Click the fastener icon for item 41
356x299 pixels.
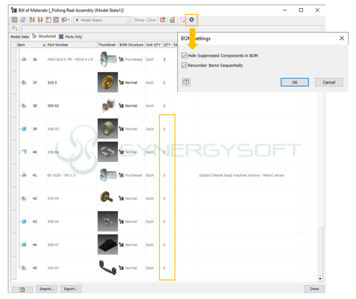tap(24, 175)
